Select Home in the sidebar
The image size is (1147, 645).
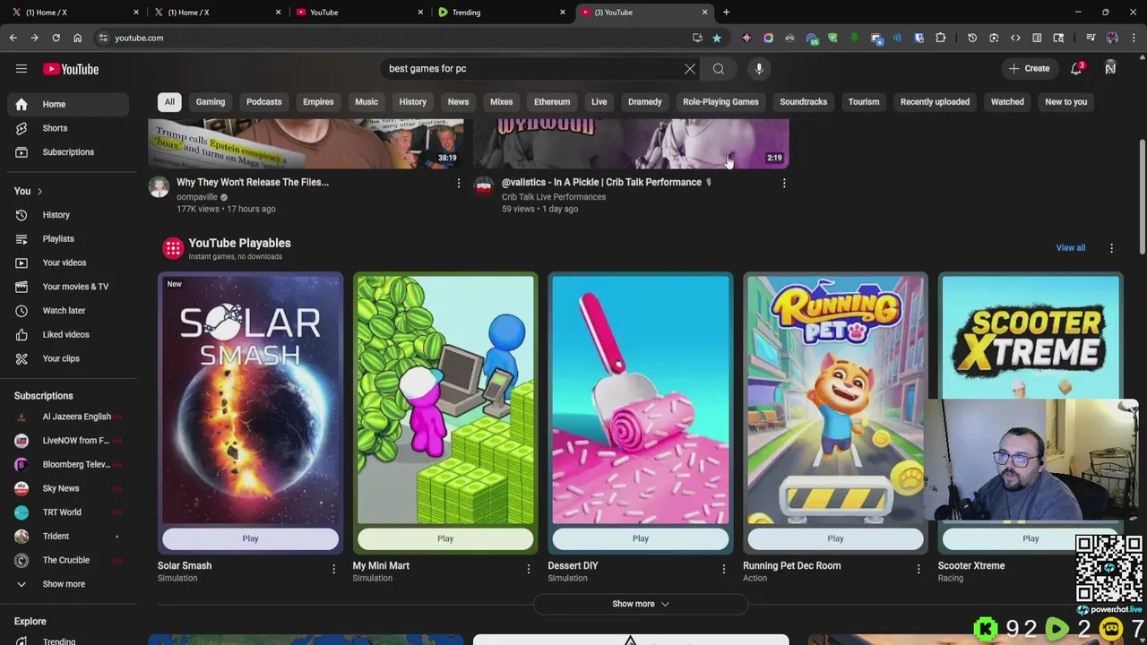point(68,104)
